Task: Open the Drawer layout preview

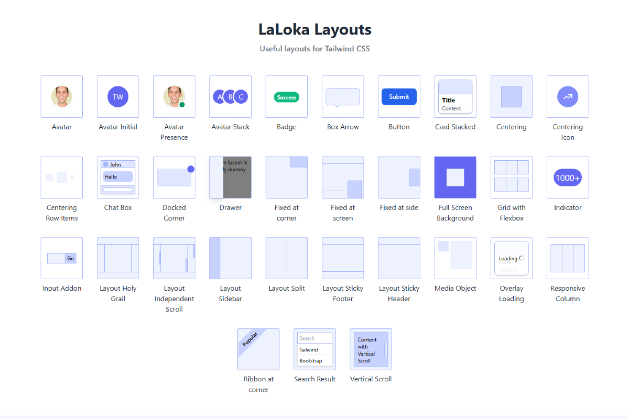Action: pos(230,177)
